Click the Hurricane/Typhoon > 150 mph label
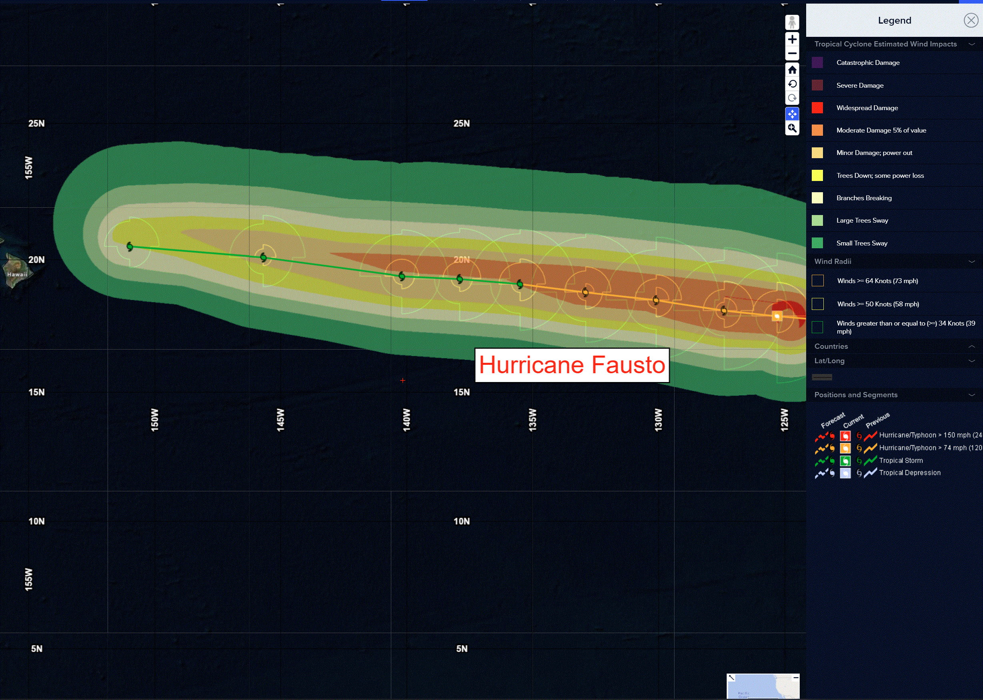Image resolution: width=983 pixels, height=700 pixels. pos(931,435)
